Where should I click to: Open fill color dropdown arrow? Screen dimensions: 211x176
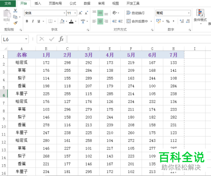pos(66,22)
